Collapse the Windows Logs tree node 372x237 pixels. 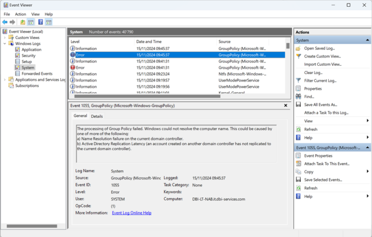pyautogui.click(x=5, y=44)
